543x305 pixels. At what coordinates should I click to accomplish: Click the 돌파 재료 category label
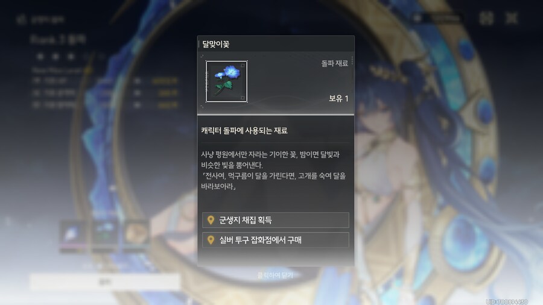[x=334, y=63]
